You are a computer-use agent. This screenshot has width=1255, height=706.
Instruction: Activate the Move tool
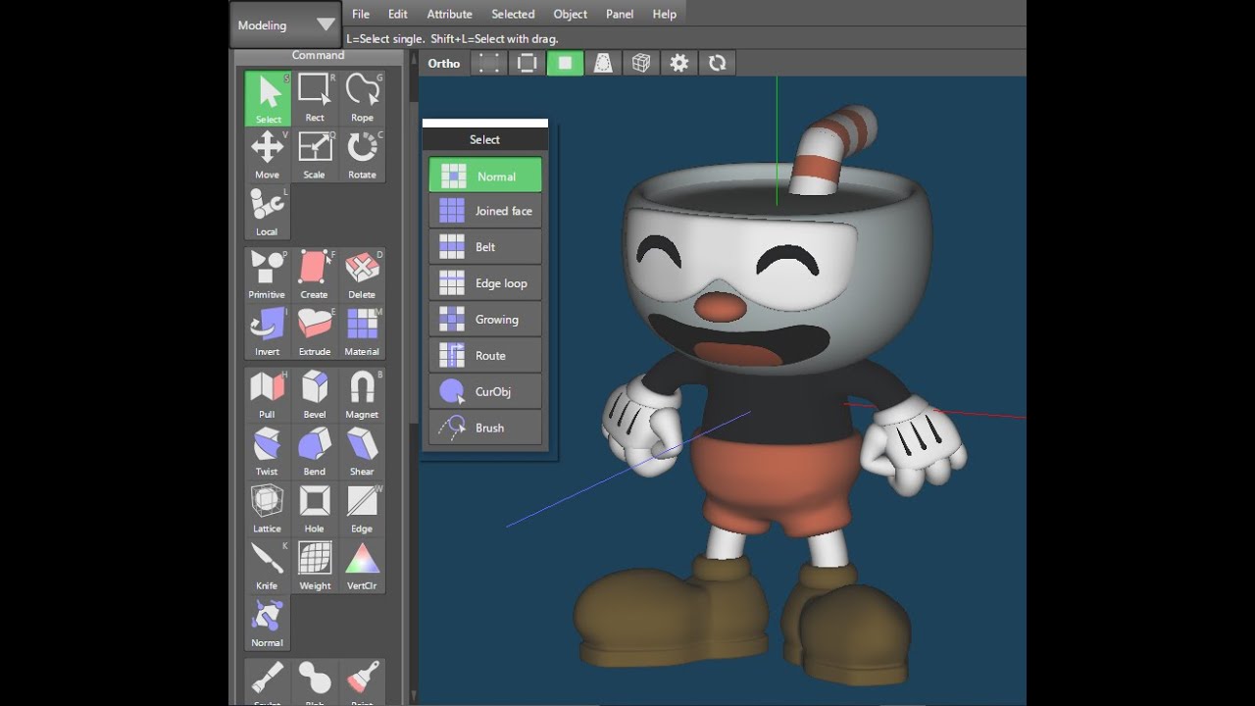point(268,155)
